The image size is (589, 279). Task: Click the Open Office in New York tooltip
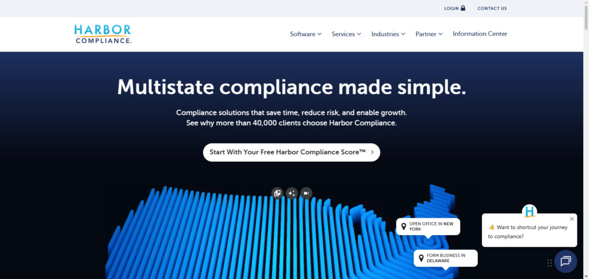pyautogui.click(x=428, y=227)
